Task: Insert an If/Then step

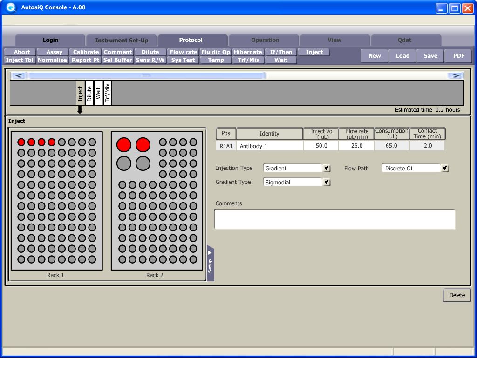Action: 281,52
